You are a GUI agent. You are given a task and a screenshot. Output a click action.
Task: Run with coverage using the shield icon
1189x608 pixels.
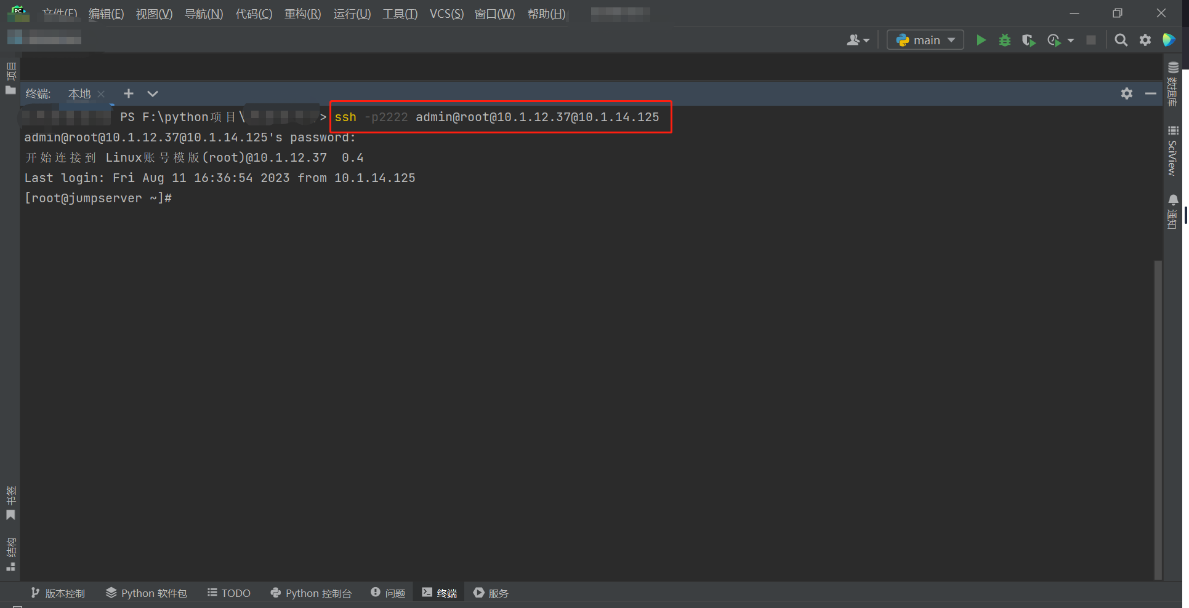click(1028, 39)
